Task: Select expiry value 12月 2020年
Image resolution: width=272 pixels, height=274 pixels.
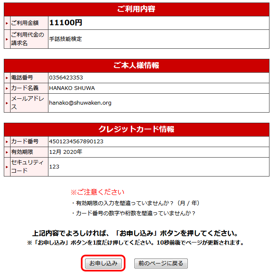Action: coord(66,152)
